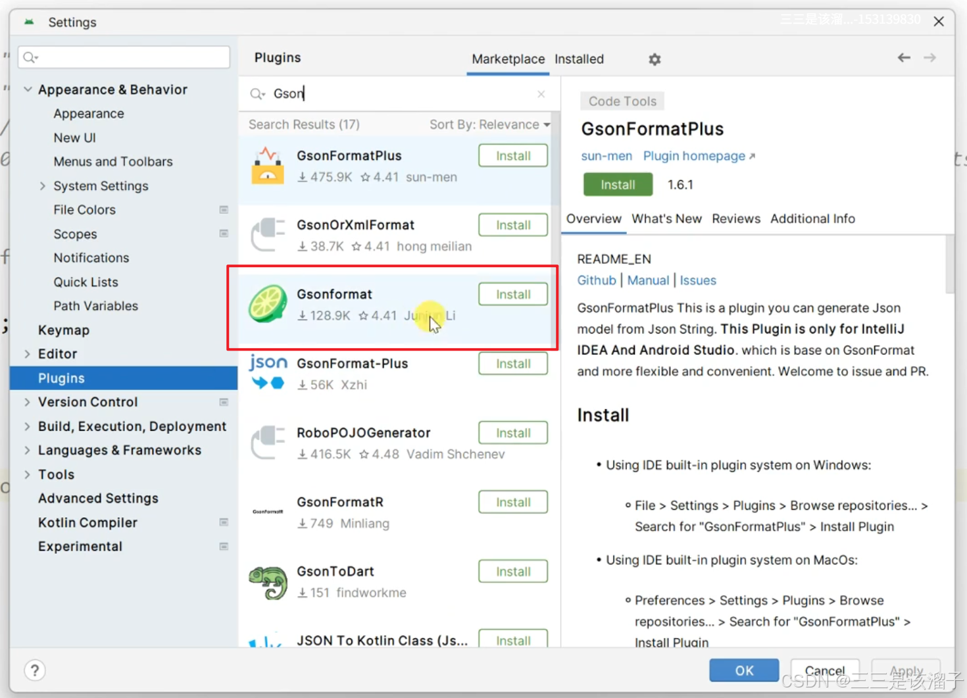The height and width of the screenshot is (698, 967).
Task: Install GsonToDart plugin
Action: point(513,572)
